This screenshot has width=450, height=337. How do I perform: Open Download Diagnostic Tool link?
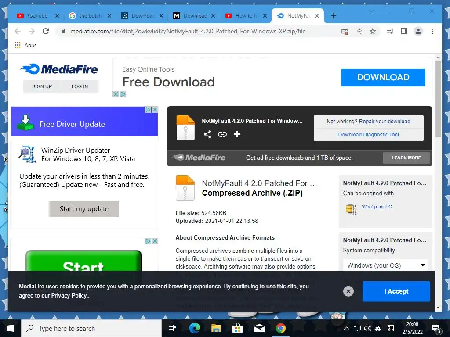368,135
